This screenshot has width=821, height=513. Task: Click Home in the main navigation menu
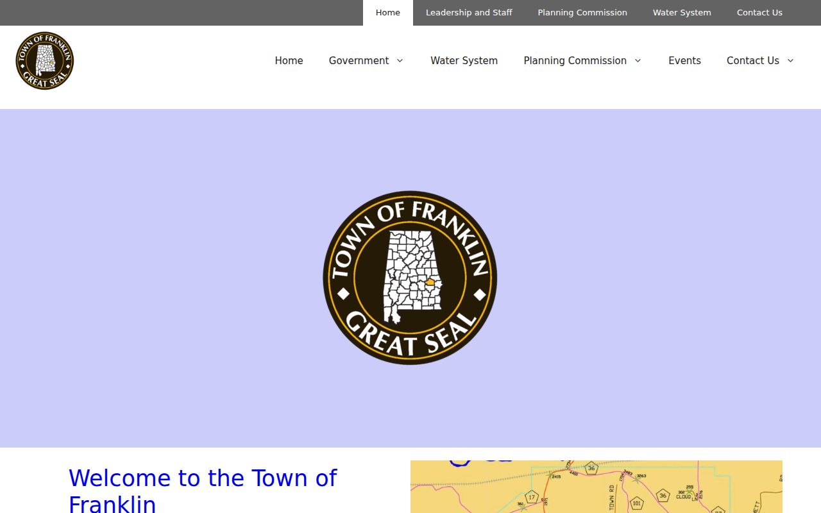tap(289, 60)
